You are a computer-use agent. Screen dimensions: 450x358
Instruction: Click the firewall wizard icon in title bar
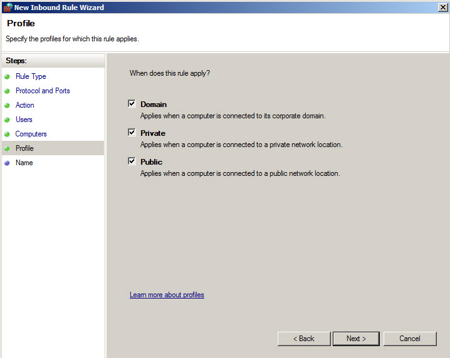tap(8, 8)
